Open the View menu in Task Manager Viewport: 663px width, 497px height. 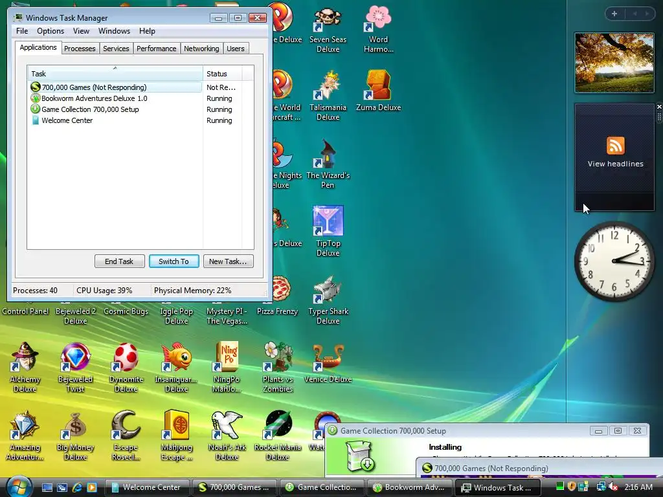[x=81, y=31]
